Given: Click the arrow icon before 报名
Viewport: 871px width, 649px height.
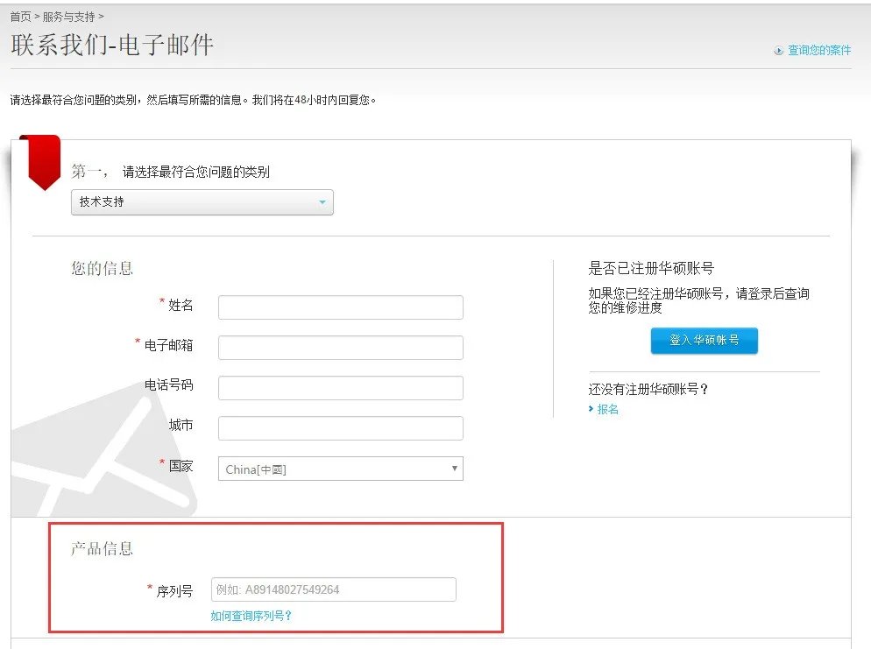Looking at the screenshot, I should point(591,408).
